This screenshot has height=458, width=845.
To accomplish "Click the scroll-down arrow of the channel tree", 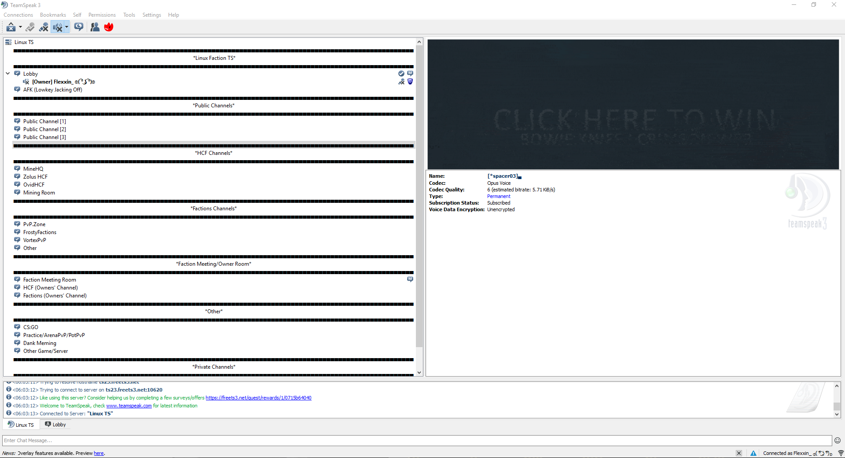I will click(x=419, y=373).
